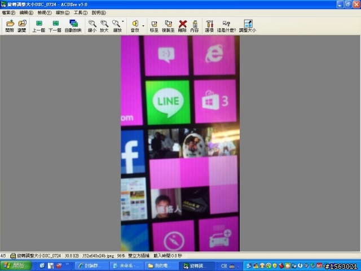Click the red MY tray icon

[x=319, y=266]
